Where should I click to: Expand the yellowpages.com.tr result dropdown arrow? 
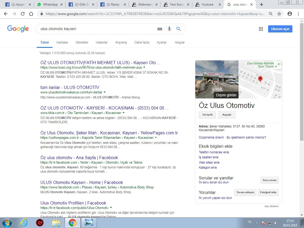[156, 137]
